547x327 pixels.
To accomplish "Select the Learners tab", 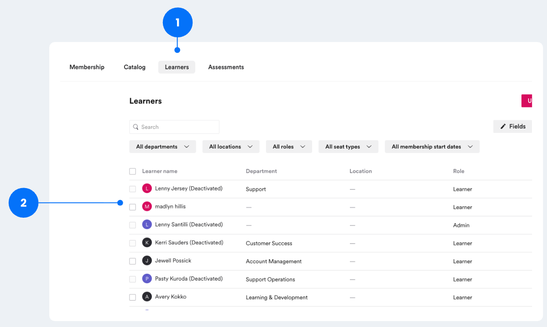I will point(177,67).
